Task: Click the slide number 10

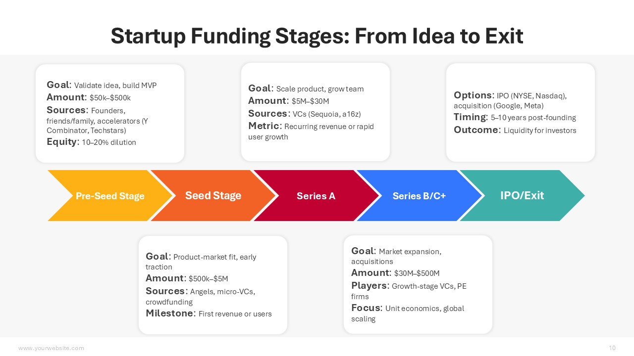Action: (x=612, y=348)
